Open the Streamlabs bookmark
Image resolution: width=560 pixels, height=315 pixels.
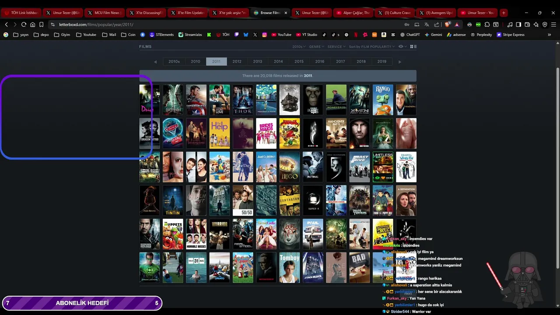click(x=190, y=35)
